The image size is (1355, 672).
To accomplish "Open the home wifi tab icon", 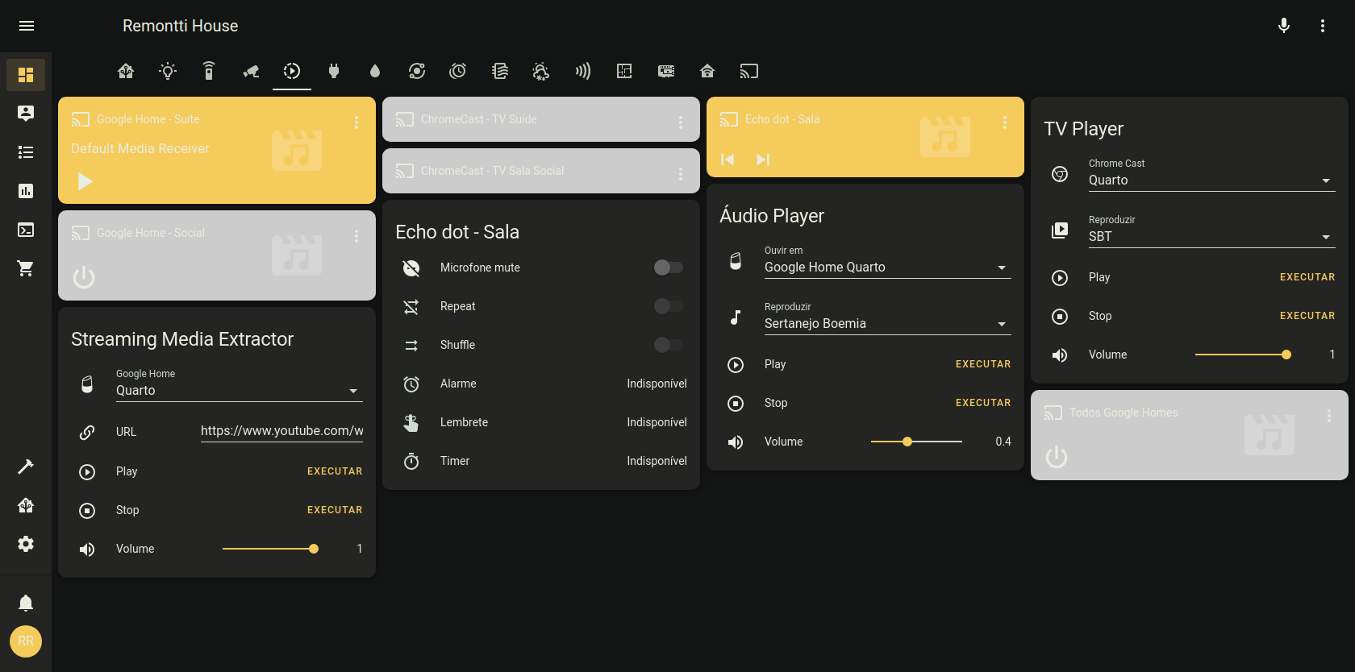I will (707, 71).
